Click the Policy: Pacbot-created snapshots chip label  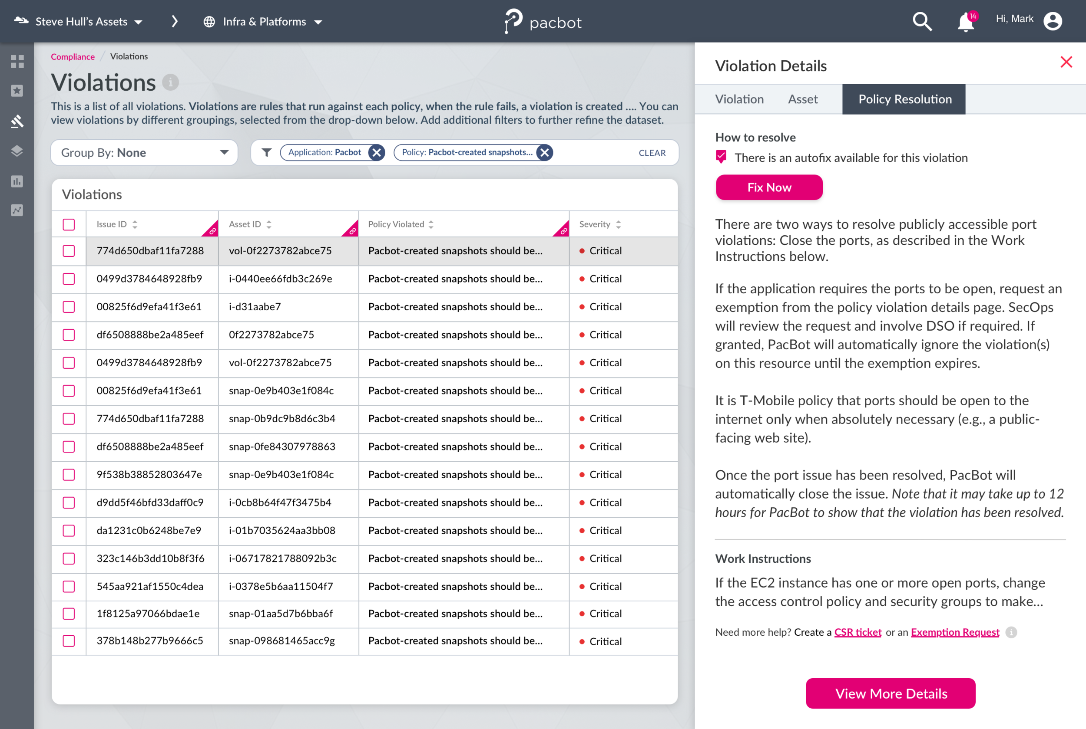[467, 152]
